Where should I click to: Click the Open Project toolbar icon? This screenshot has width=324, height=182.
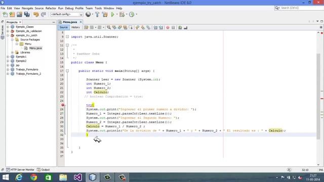coord(19,15)
